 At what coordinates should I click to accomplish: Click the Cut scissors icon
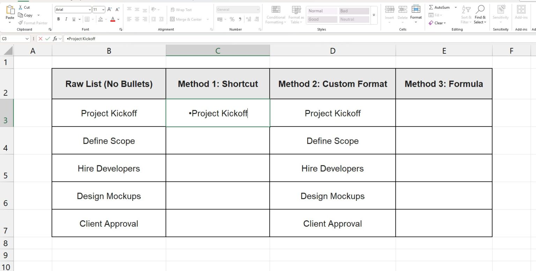coord(20,7)
